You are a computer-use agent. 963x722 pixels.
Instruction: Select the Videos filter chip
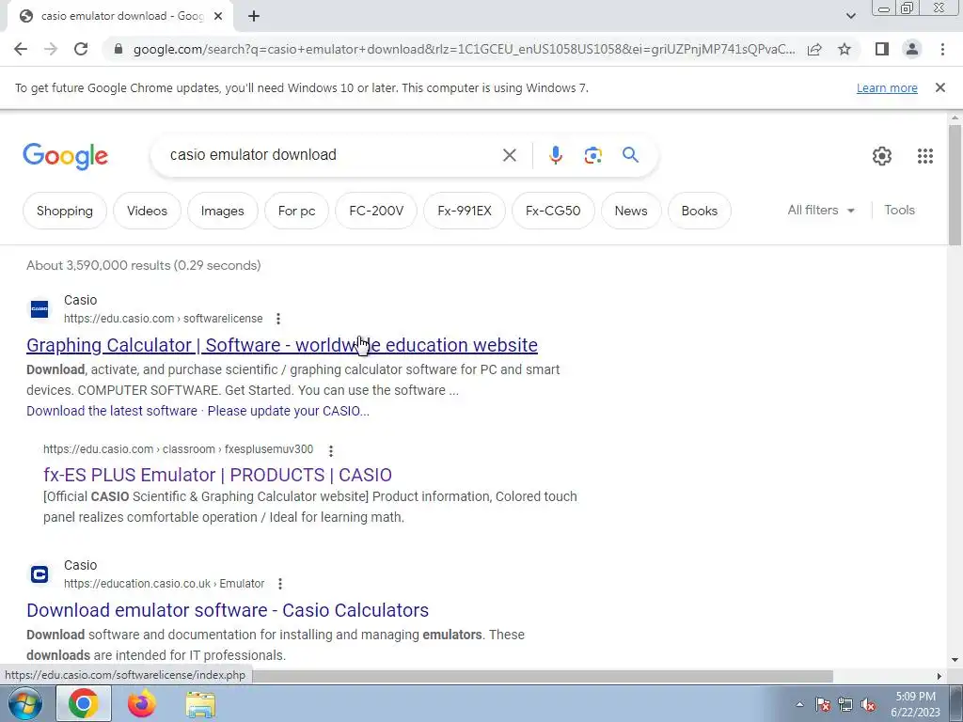coord(147,211)
